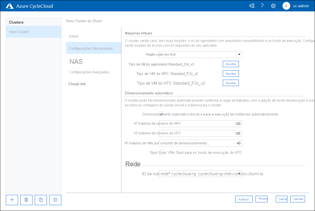Viewport: 315px width, 211px height.
Task: Click the add new cluster plus icon
Action: pyautogui.click(x=12, y=200)
